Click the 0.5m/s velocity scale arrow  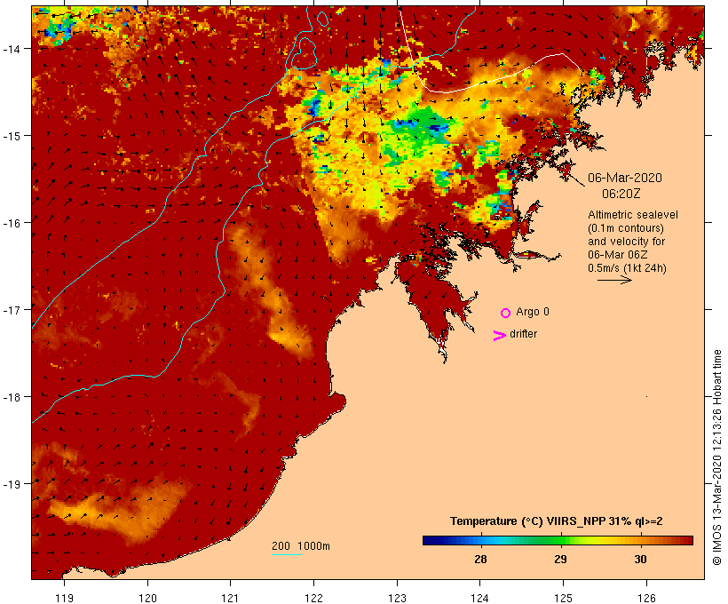pyautogui.click(x=614, y=280)
